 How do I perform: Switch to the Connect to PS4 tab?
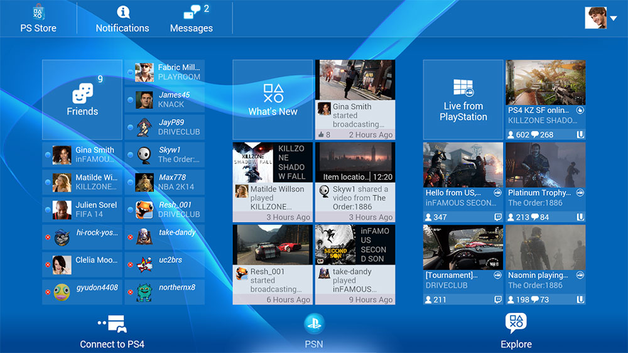(112, 332)
